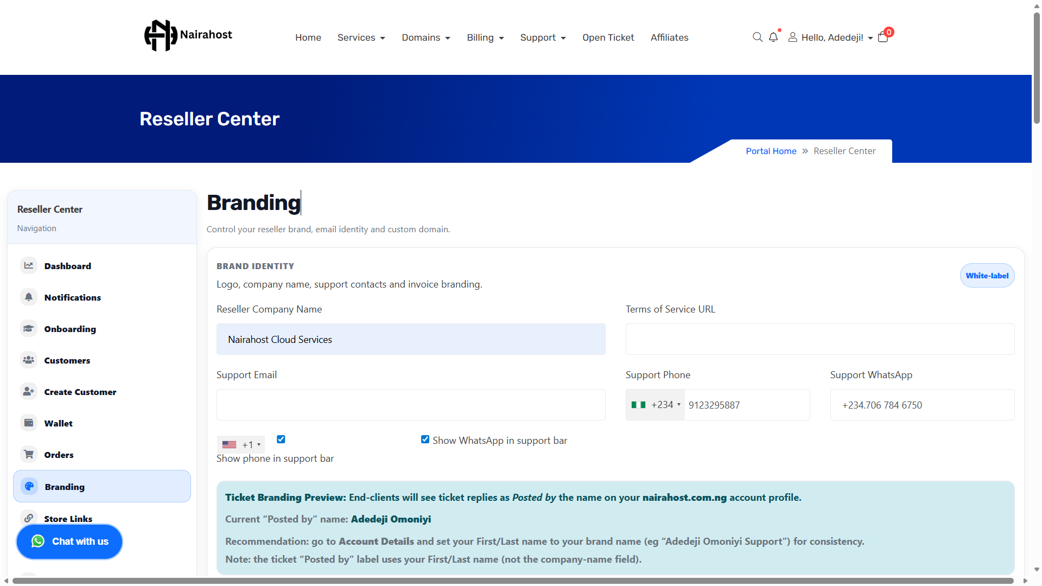The image size is (1042, 586).
Task: Click the Wallet icon in sidebar
Action: (x=29, y=423)
